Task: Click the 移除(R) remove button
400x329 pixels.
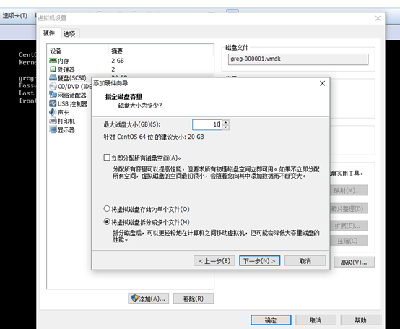Action: click(194, 299)
